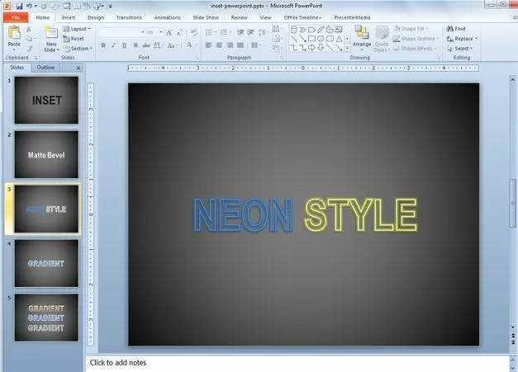Click the Increase List Level indent icon

(250, 32)
